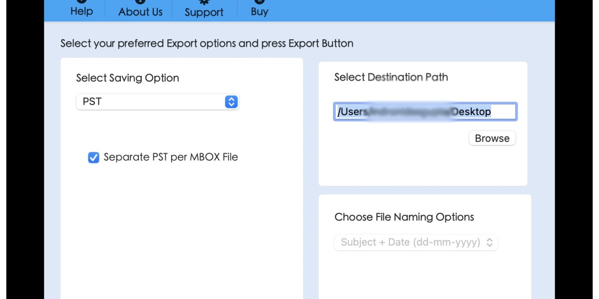The image size is (599, 299).
Task: Open the Select Saving Option dropdown
Action: coord(157,102)
